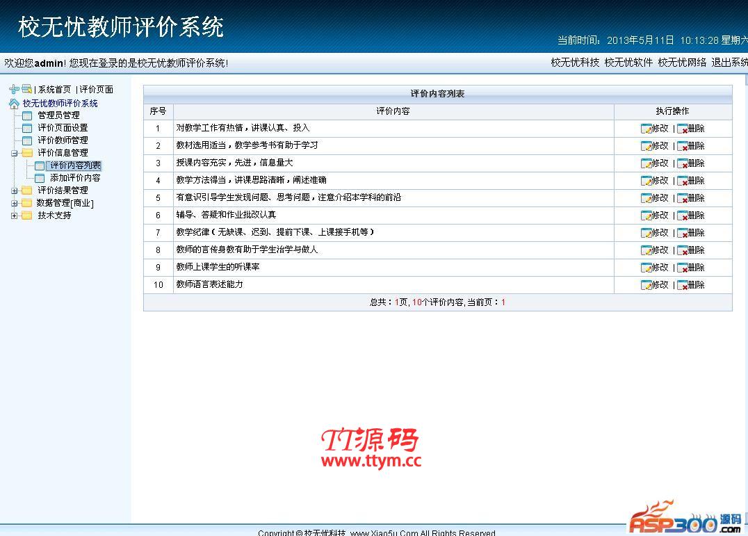This screenshot has height=536, width=748.
Task: Click the 评价信息管理 folder label
Action: point(63,153)
